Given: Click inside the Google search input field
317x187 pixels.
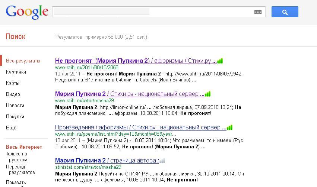Looking at the screenshot, I should click(153, 12).
